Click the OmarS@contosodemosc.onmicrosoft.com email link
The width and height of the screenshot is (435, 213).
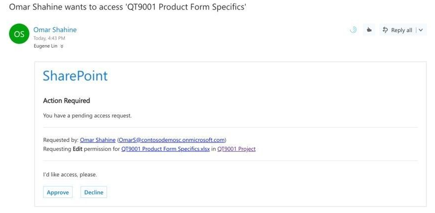(172, 140)
